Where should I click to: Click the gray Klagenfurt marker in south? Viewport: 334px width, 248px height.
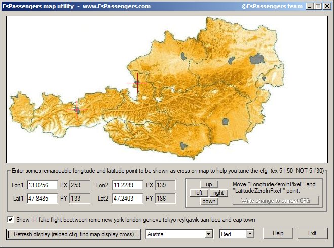pyautogui.click(x=183, y=146)
